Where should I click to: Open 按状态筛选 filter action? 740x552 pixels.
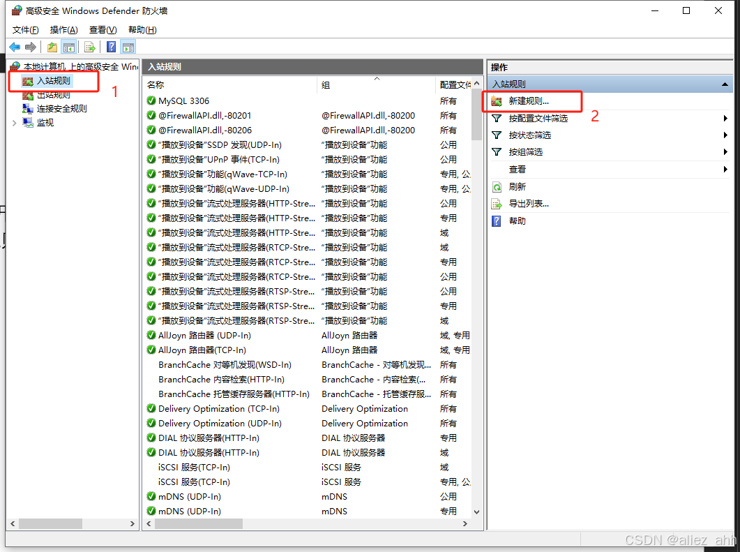pyautogui.click(x=529, y=135)
